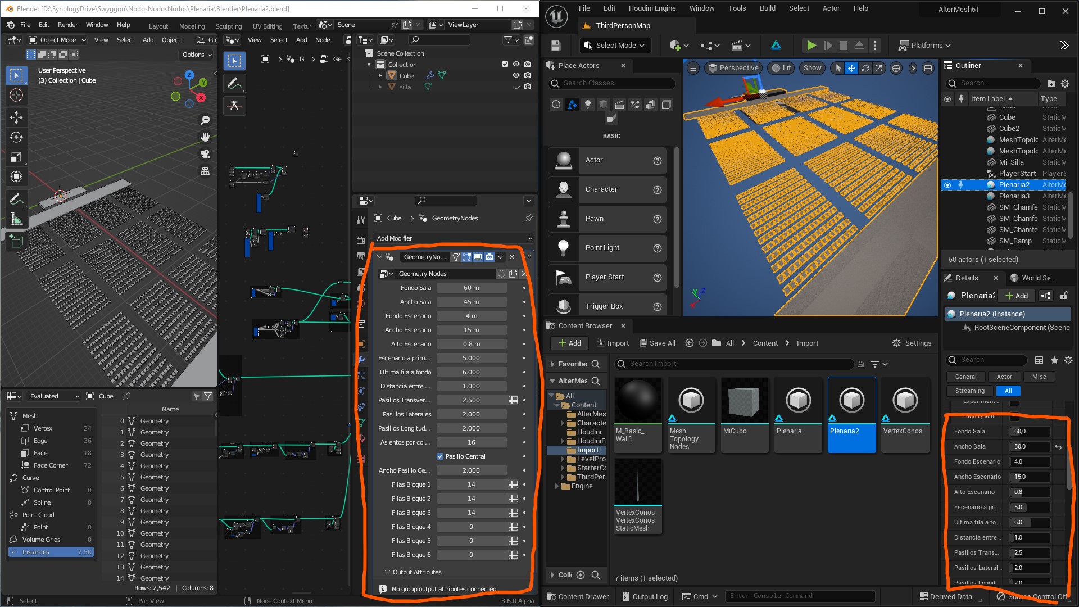
Task: Toggle render camera icon for Cube collection row
Action: tap(527, 76)
